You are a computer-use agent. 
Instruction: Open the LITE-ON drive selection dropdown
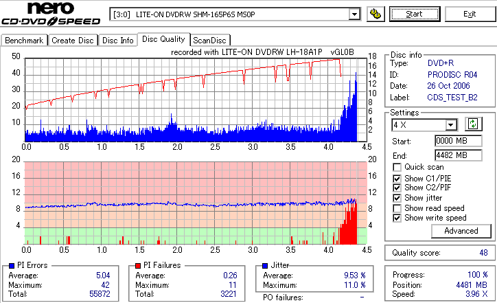tap(354, 14)
